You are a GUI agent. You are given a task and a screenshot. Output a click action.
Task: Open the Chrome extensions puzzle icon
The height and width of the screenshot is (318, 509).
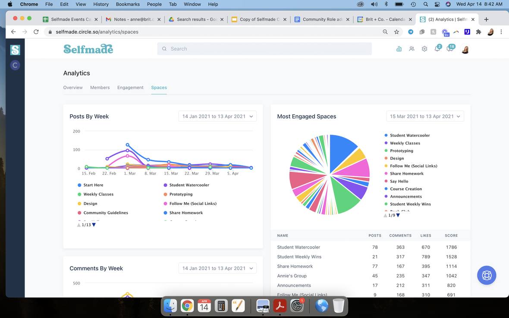[x=478, y=32]
